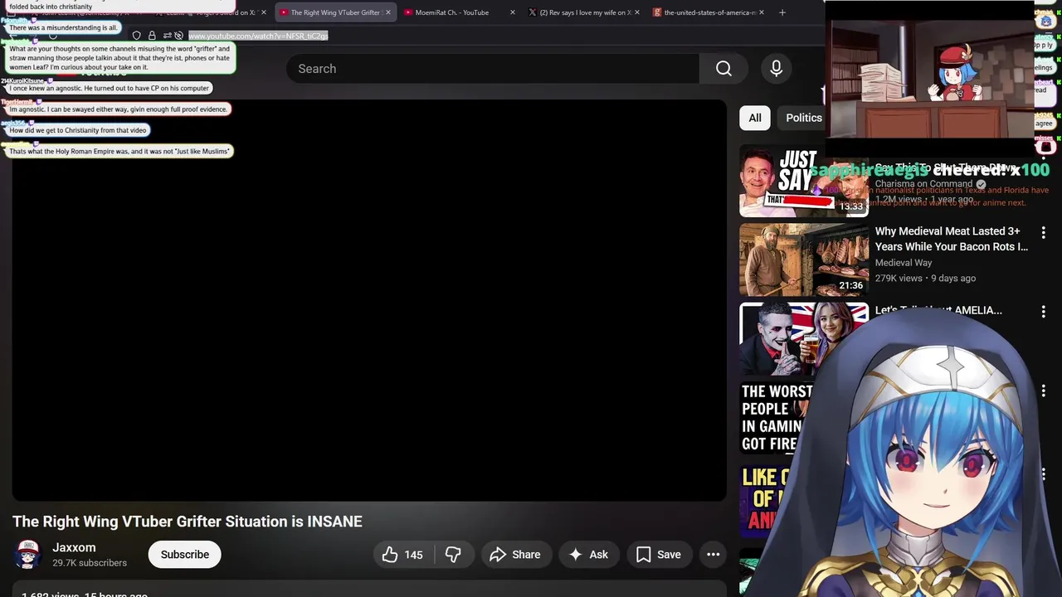Open Share dialog for the video
Viewport: 1062px width, 597px height.
(x=515, y=555)
